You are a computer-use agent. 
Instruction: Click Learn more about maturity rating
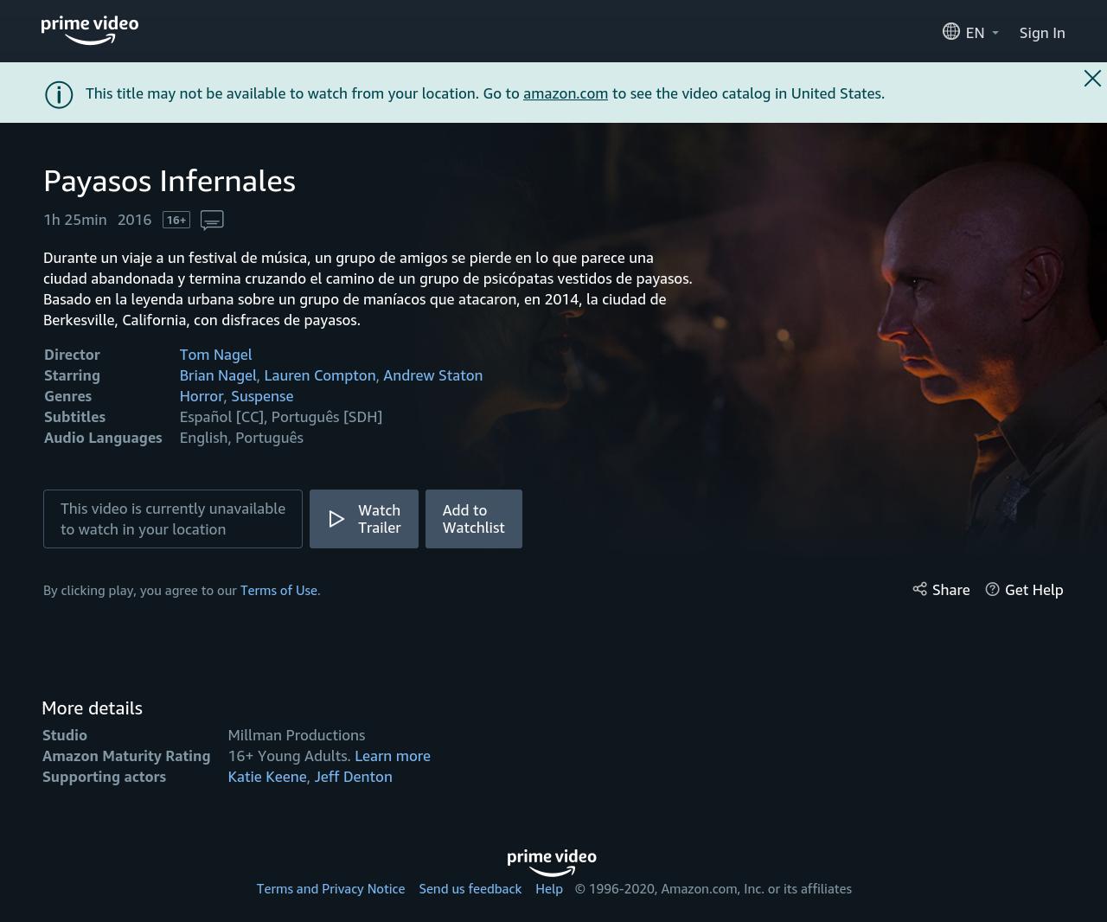tap(392, 756)
